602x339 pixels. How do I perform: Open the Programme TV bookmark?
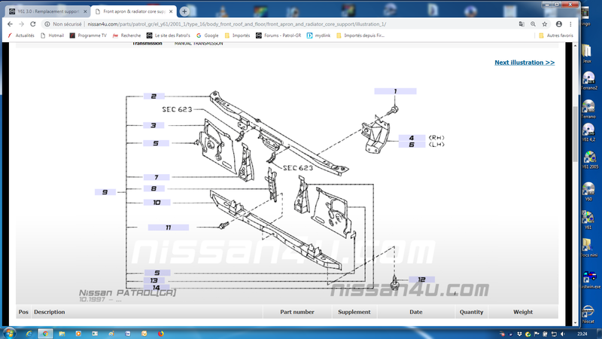[88, 35]
